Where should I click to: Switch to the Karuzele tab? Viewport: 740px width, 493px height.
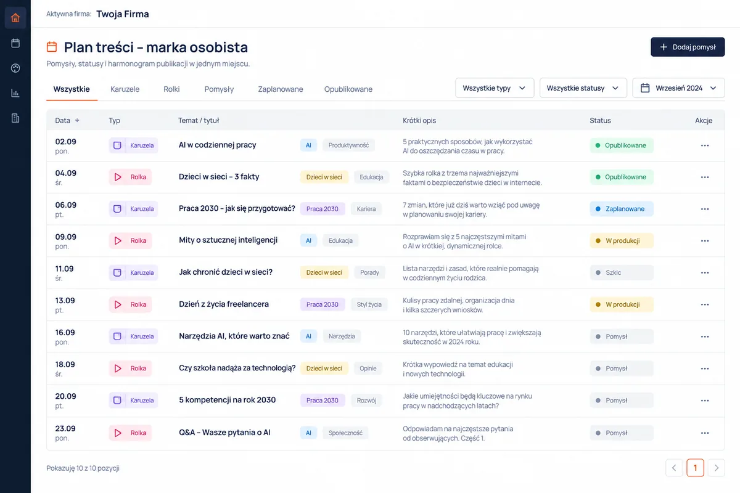point(125,89)
